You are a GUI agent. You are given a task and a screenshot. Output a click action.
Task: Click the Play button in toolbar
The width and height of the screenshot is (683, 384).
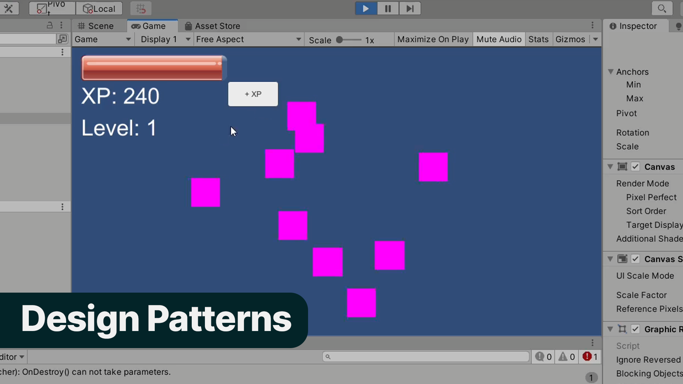click(366, 9)
